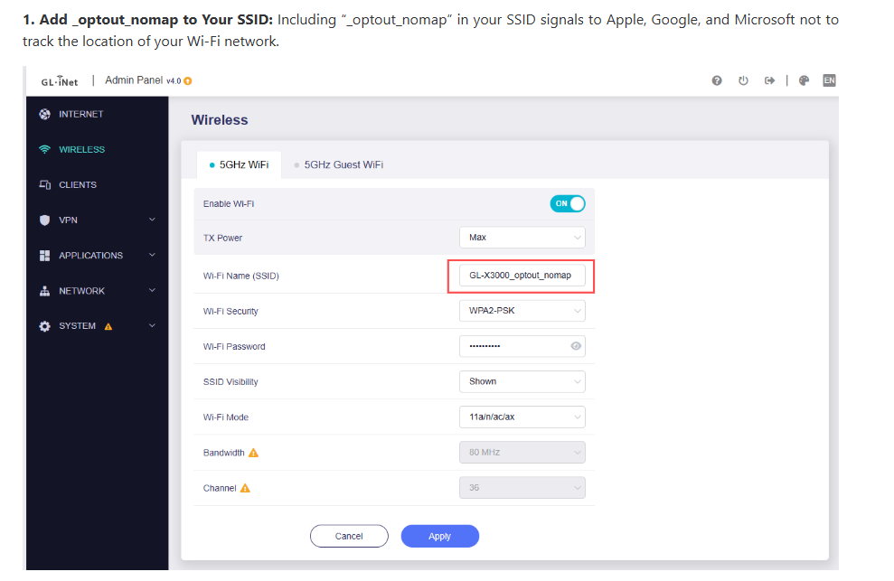The image size is (894, 581).
Task: Open the TX Power dropdown
Action: point(522,238)
